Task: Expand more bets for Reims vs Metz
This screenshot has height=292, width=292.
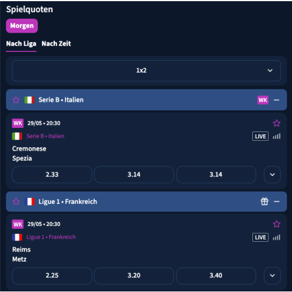Action: [x=272, y=276]
